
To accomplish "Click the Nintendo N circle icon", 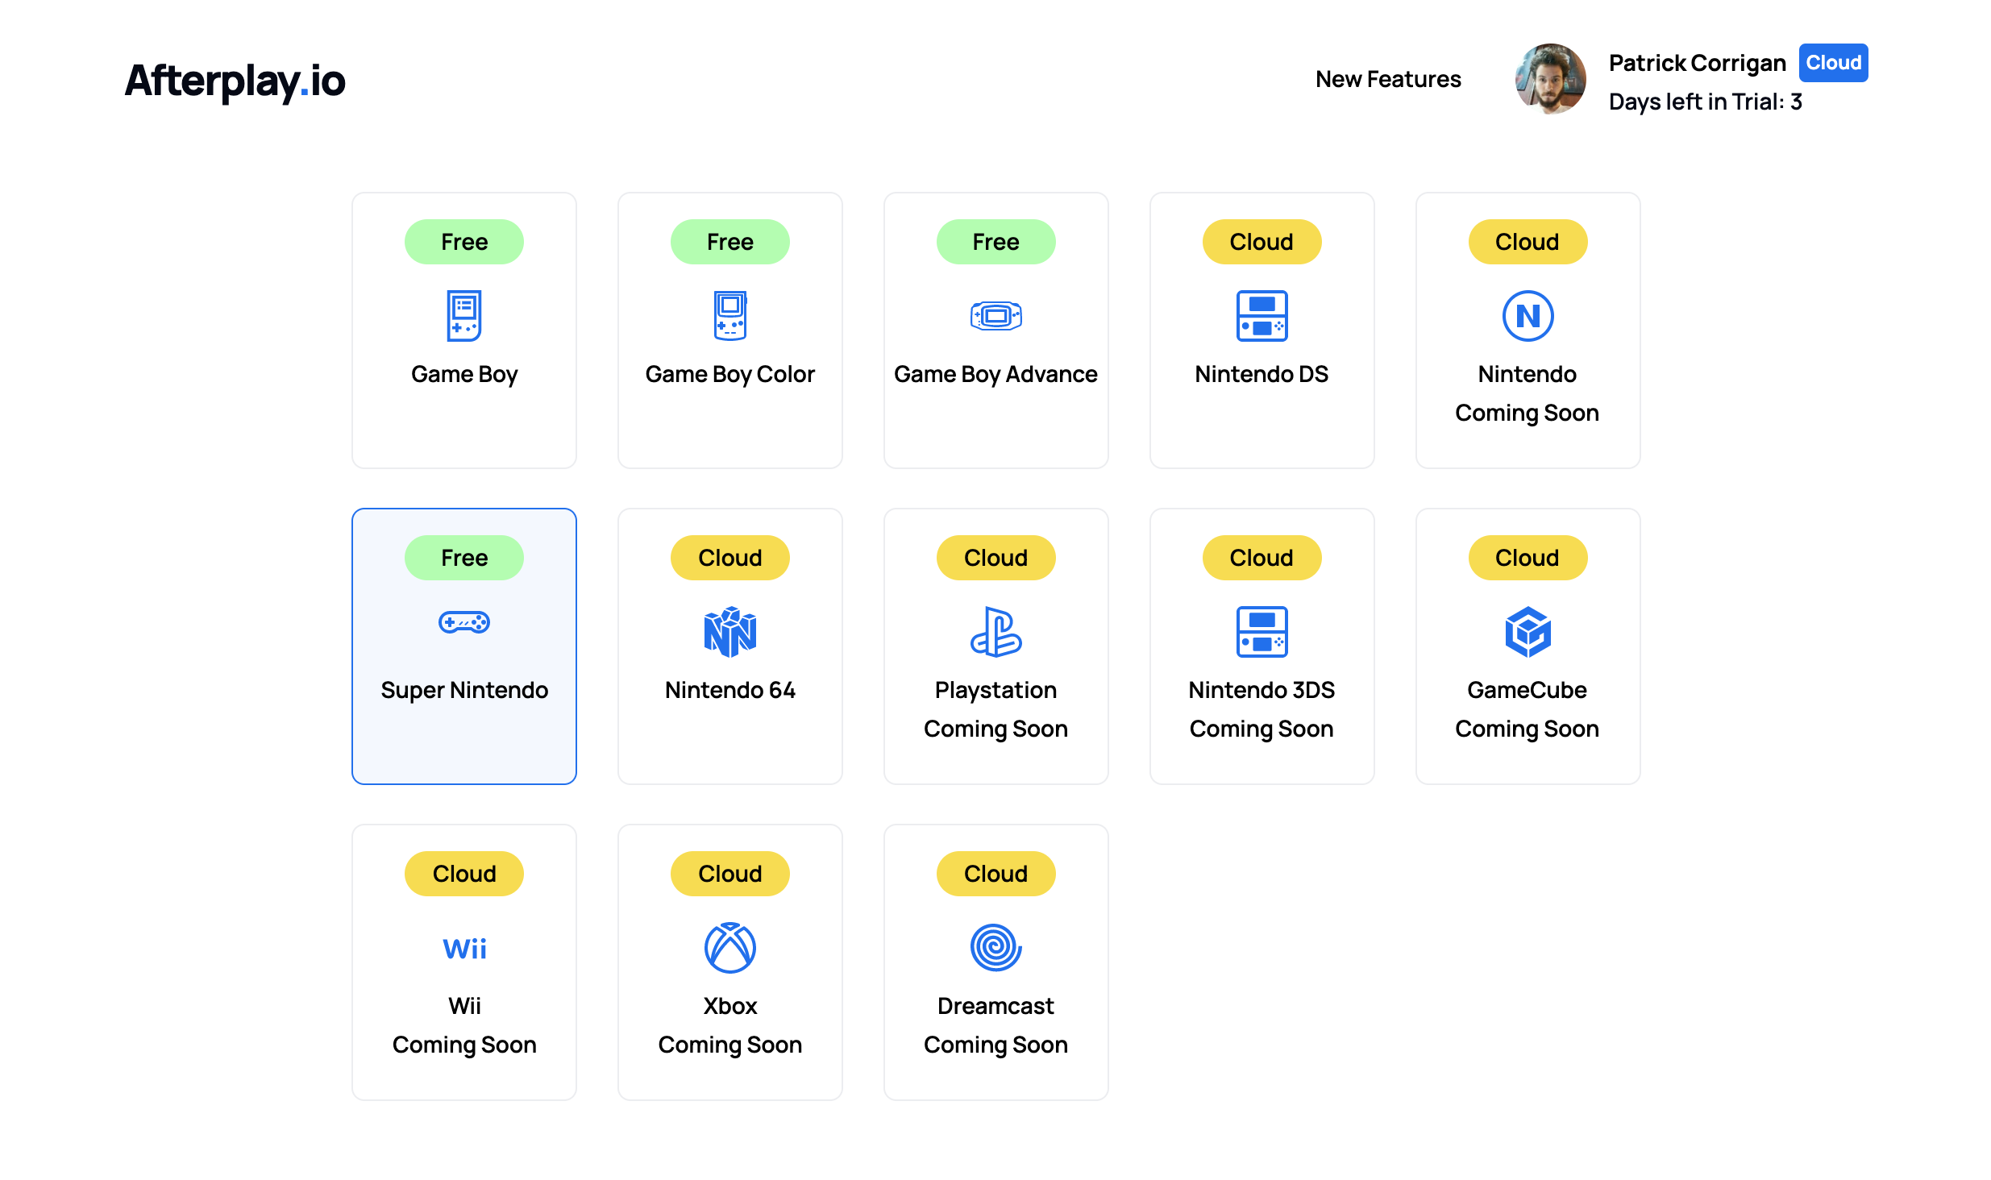I will click(1528, 316).
